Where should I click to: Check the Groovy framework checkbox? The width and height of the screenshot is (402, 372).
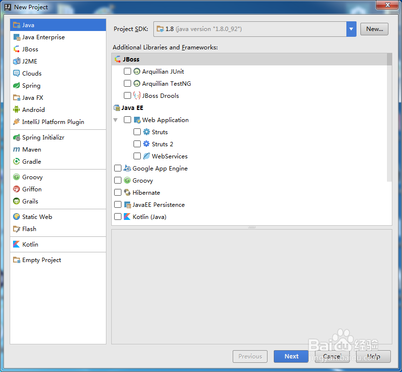point(118,180)
